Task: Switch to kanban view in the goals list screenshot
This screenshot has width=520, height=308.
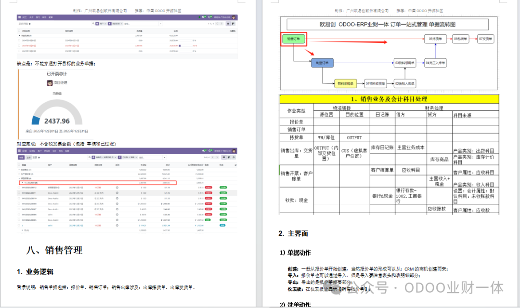Action: pos(233,24)
